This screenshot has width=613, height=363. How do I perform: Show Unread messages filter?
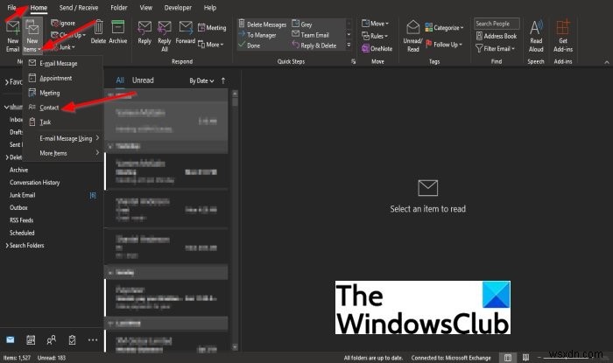click(x=143, y=80)
